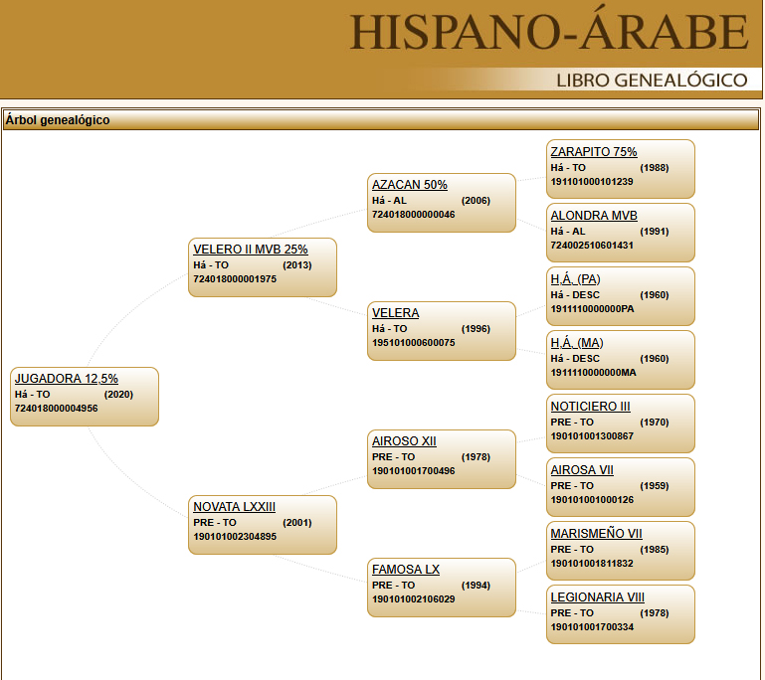Select the ZARAPITO 75% link
The width and height of the screenshot is (765, 680).
(593, 152)
